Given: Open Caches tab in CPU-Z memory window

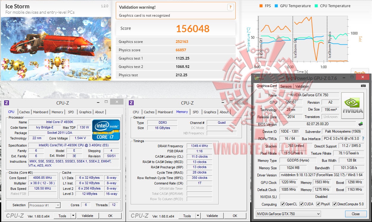Looking at the screenshot, I should click(149, 112).
